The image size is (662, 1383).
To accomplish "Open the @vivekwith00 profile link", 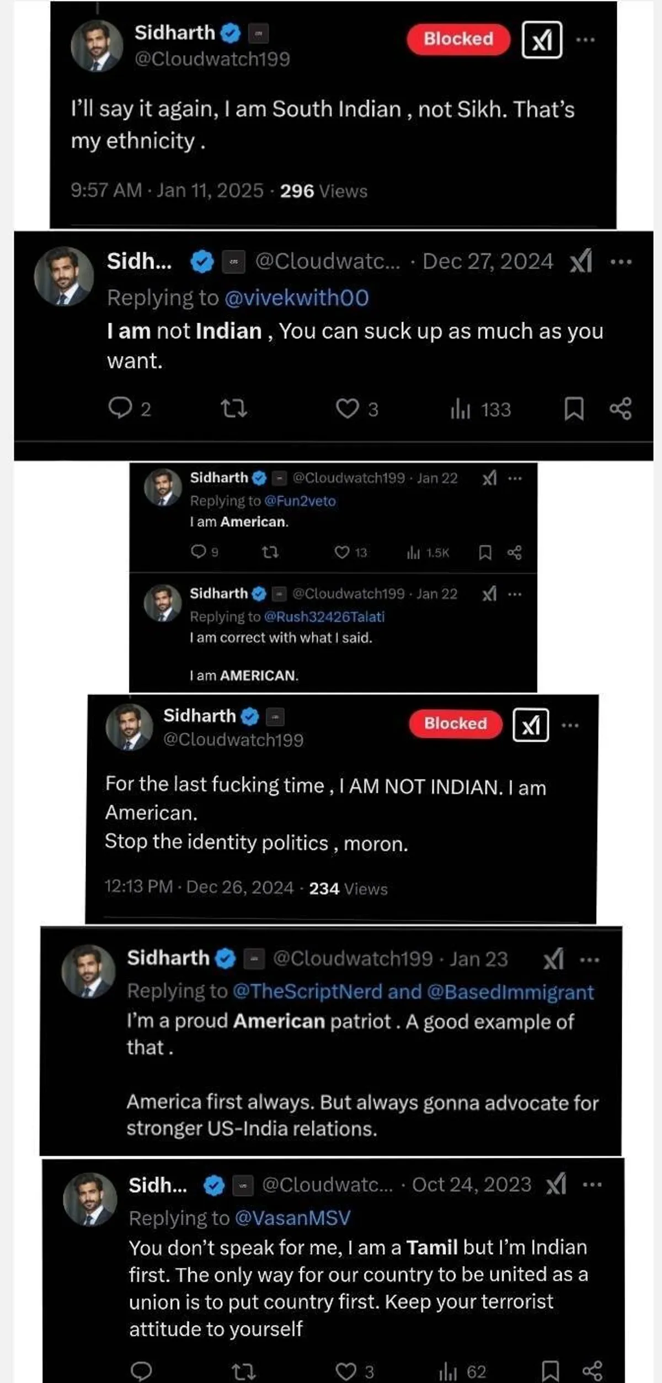I will (296, 298).
